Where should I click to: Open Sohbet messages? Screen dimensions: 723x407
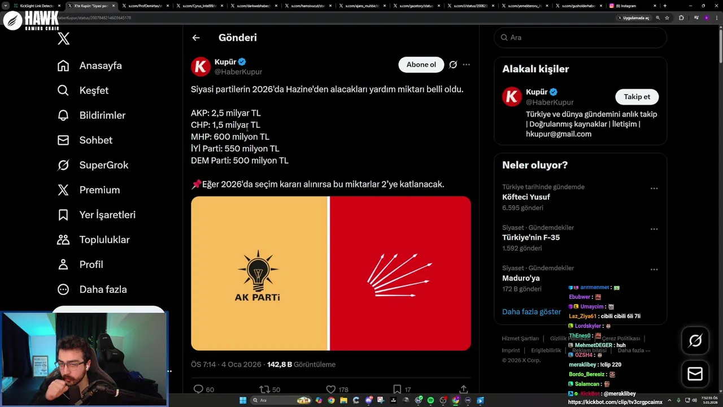click(85, 140)
